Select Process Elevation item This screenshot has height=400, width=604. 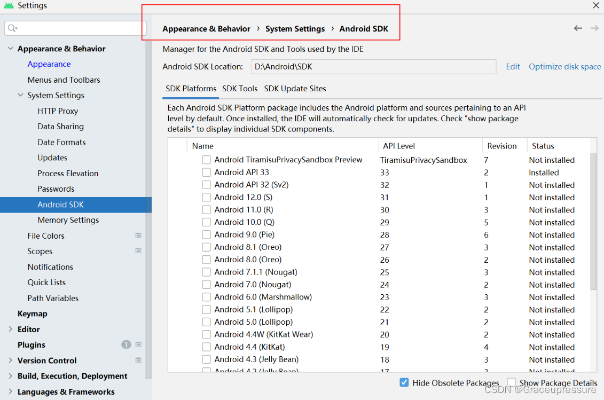pos(68,174)
